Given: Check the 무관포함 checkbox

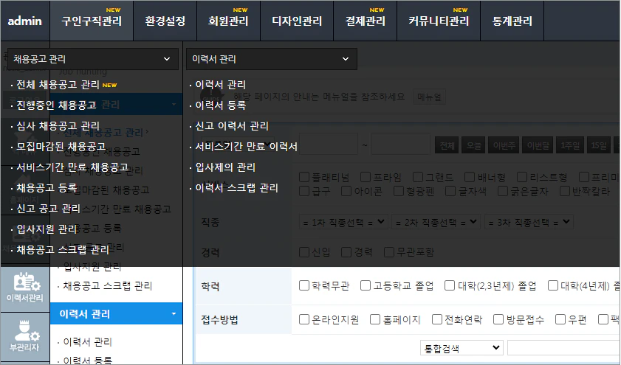Looking at the screenshot, I should pos(389,252).
